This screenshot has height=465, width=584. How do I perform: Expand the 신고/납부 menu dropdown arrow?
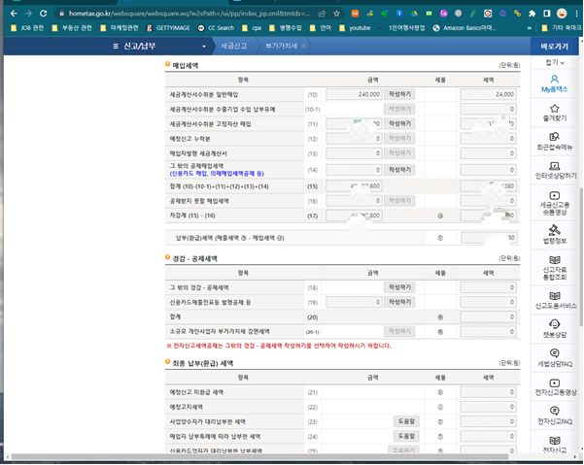[x=204, y=47]
